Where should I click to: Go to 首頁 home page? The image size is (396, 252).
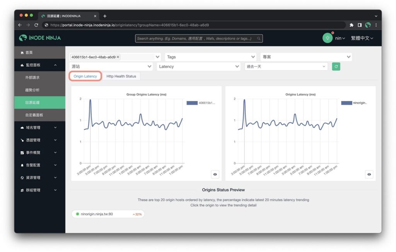[40, 53]
